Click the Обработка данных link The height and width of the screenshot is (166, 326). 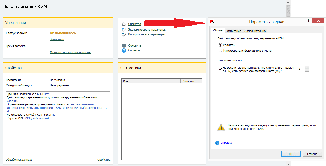point(19,160)
